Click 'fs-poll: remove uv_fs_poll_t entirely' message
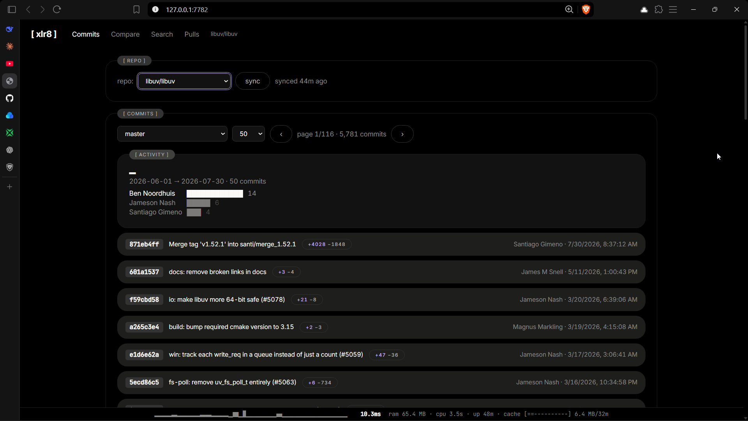This screenshot has width=748, height=421. (x=232, y=382)
